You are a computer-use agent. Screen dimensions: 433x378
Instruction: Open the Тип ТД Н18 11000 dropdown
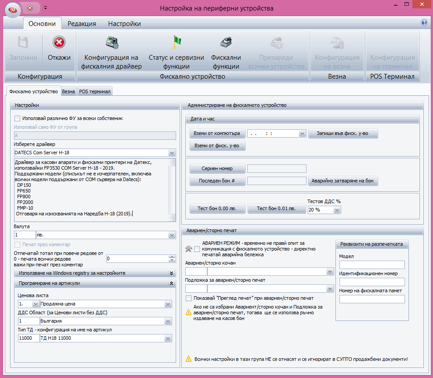coord(168,338)
